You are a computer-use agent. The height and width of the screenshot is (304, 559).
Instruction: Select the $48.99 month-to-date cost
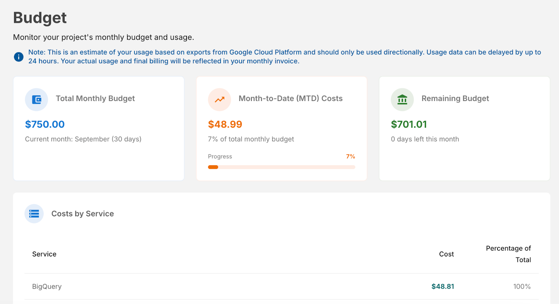(225, 124)
